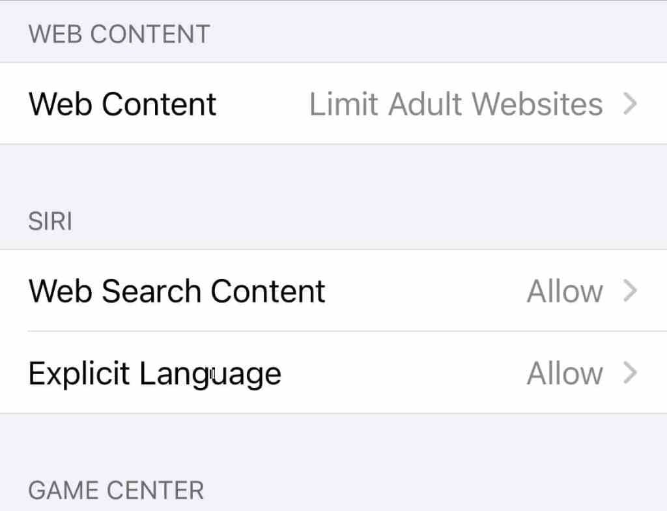
Task: Tap the SIRI section header
Action: click(x=50, y=221)
